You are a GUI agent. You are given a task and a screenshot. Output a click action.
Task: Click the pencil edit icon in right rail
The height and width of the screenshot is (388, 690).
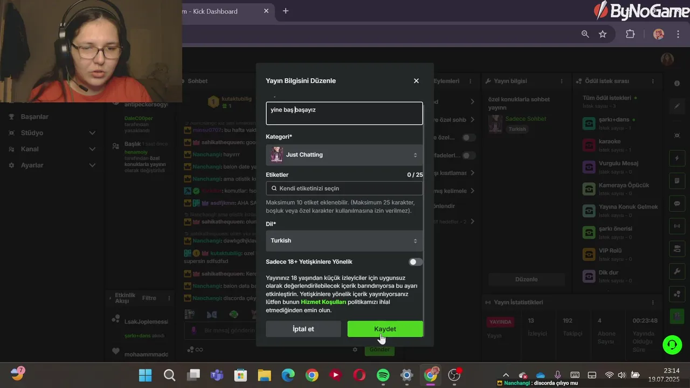pos(677,106)
